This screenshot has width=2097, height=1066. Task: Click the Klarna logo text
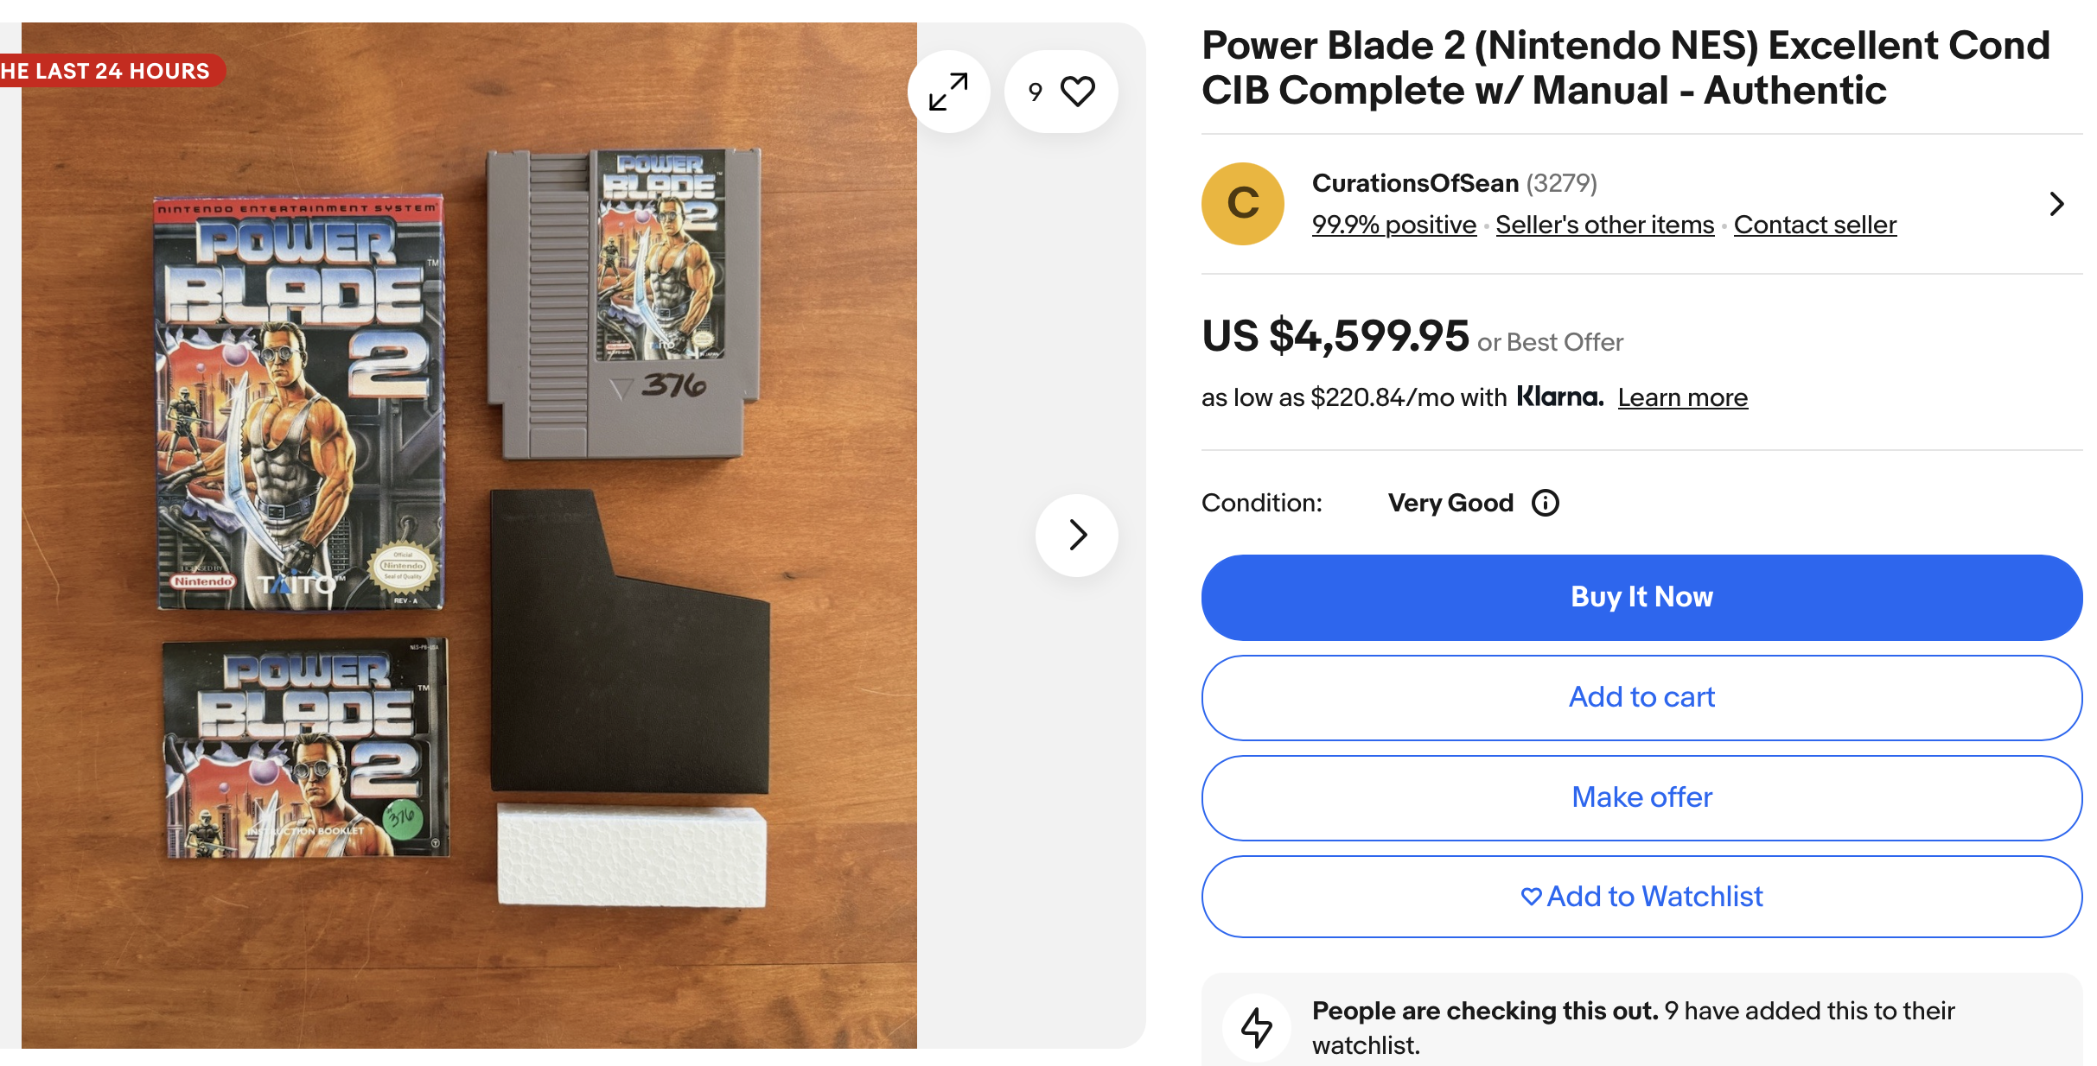click(x=1559, y=397)
